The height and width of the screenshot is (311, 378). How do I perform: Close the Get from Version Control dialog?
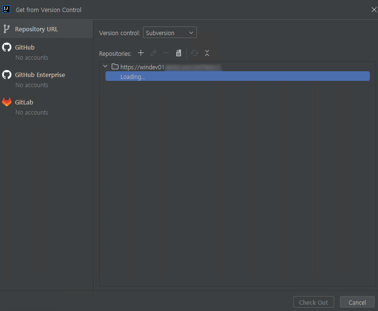click(x=374, y=10)
